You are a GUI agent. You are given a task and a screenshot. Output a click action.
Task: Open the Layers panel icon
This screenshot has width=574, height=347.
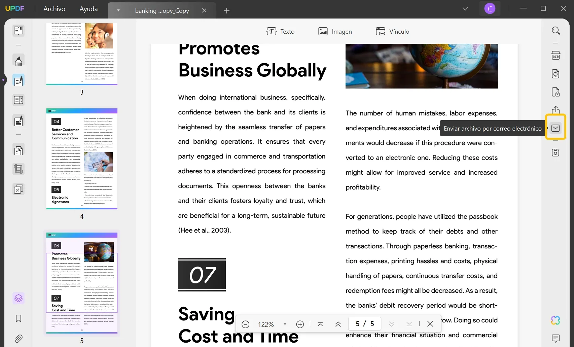pyautogui.click(x=19, y=298)
